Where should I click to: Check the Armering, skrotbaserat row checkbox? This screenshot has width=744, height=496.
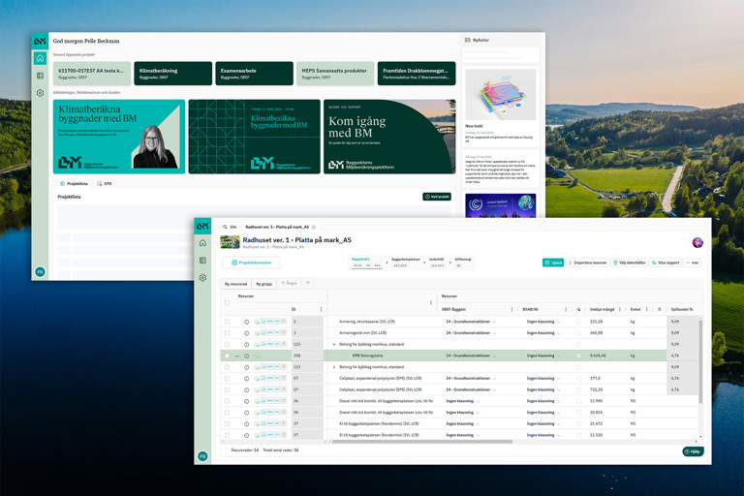coord(228,322)
